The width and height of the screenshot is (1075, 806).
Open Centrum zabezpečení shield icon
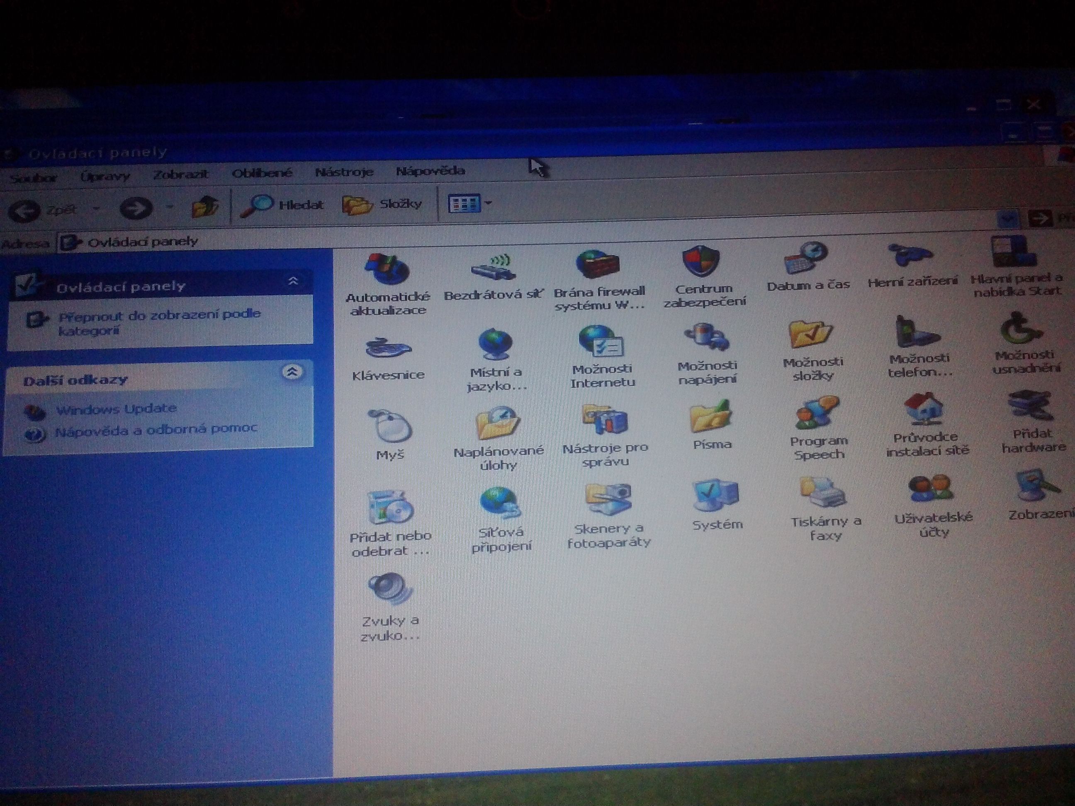tap(700, 261)
